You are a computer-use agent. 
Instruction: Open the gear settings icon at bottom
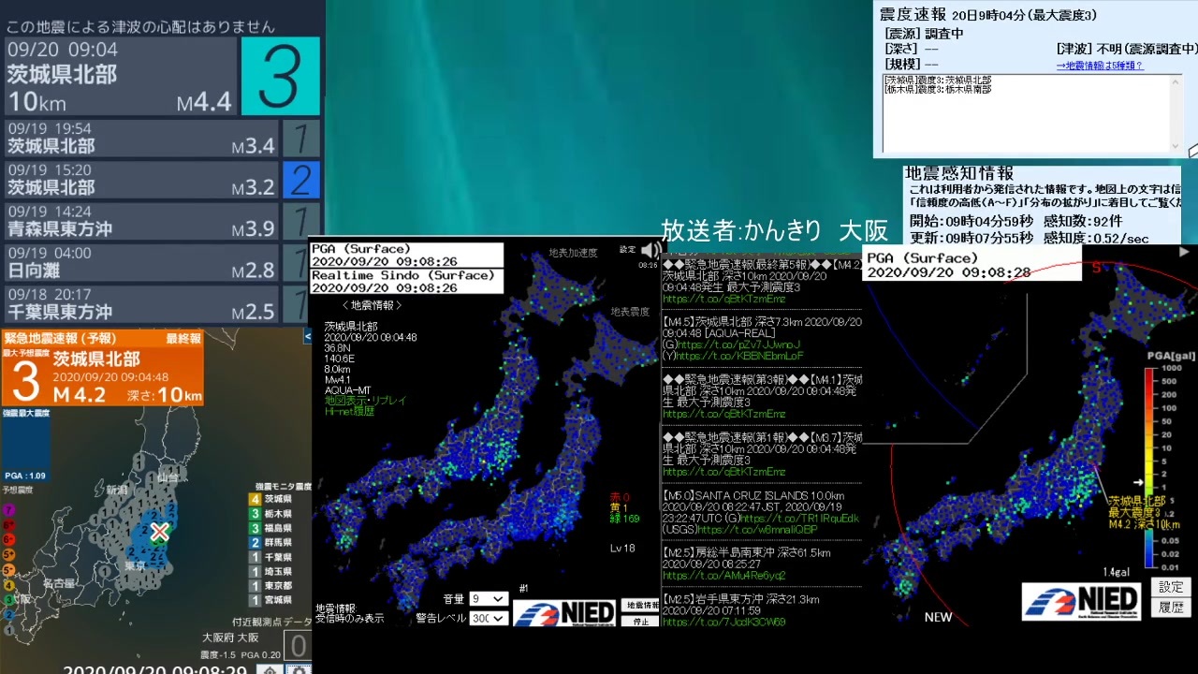pos(298,669)
